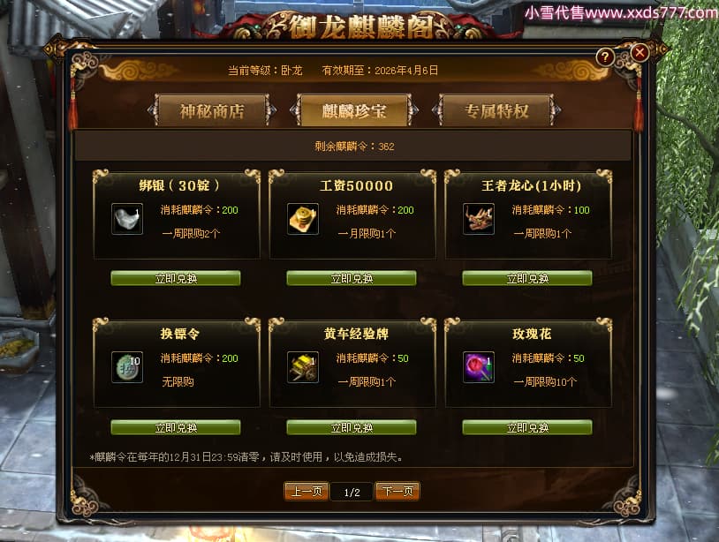Close the 御龙麒麟阁 window with red X
Screen dimensions: 719x542
tap(640, 53)
